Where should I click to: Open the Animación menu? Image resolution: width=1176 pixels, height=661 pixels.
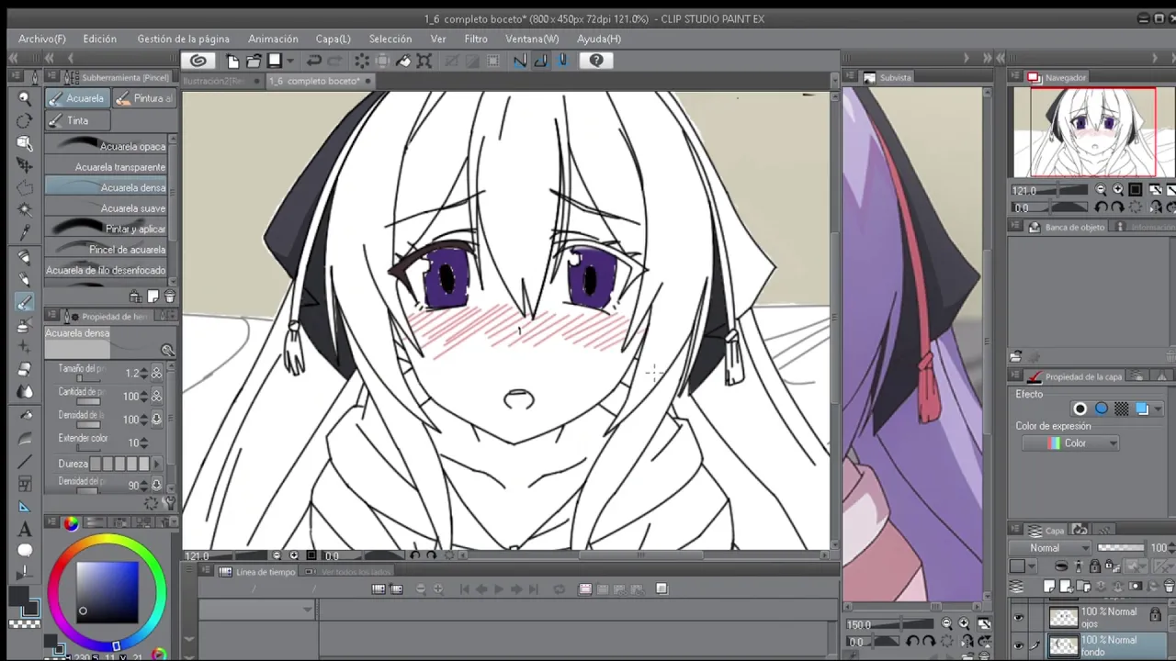pos(273,39)
